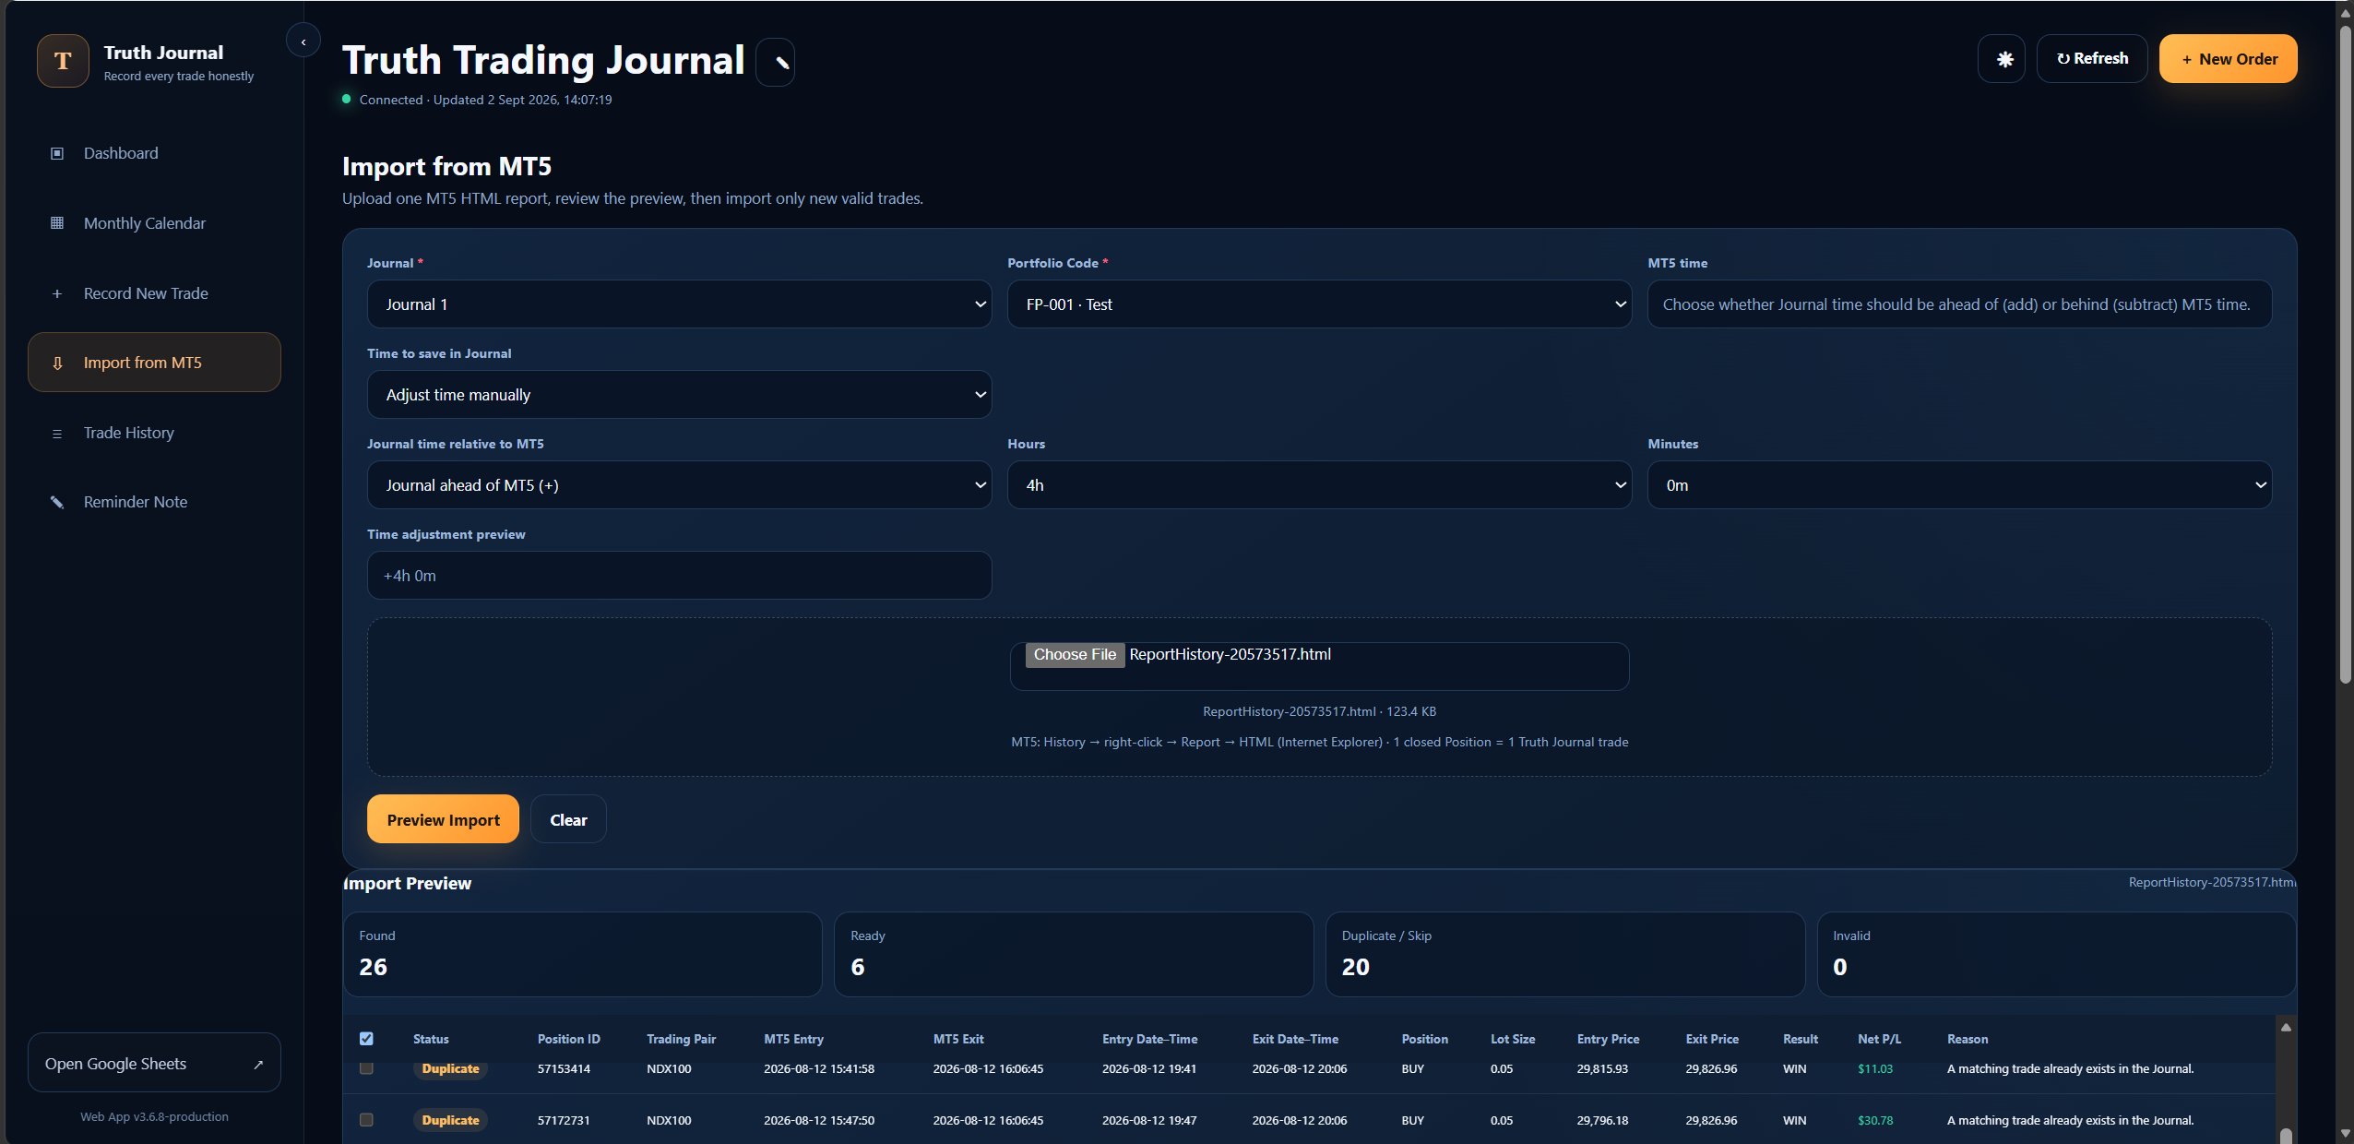2354x1144 pixels.
Task: Open the Minutes dropdown showing 0m
Action: point(1959,485)
